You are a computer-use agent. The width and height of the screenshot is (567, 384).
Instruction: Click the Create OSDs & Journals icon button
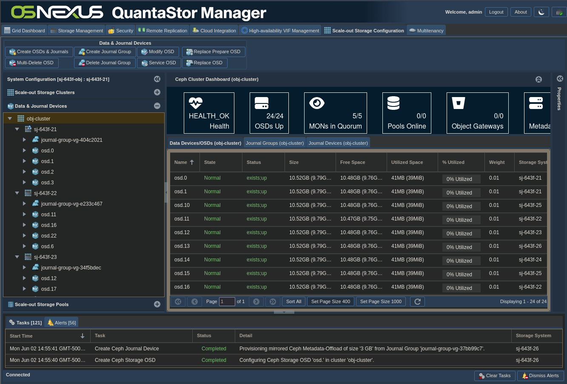13,52
